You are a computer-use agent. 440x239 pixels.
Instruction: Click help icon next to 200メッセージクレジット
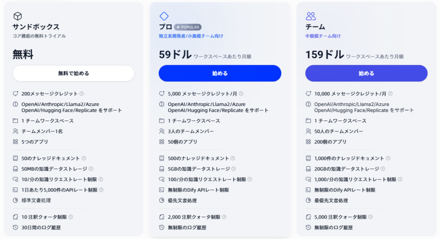(82, 94)
